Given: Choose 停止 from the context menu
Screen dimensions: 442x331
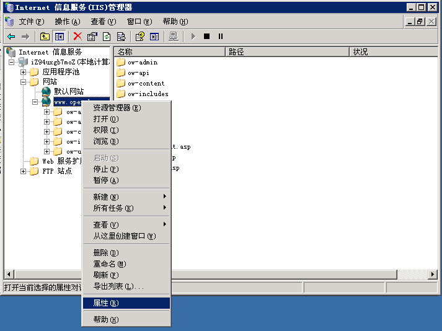Looking at the screenshot, I should coord(105,169).
